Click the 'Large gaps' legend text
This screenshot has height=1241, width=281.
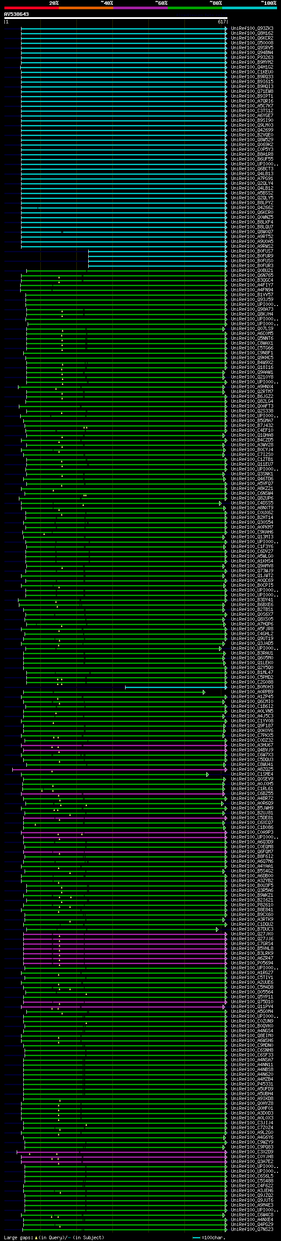point(19,1237)
